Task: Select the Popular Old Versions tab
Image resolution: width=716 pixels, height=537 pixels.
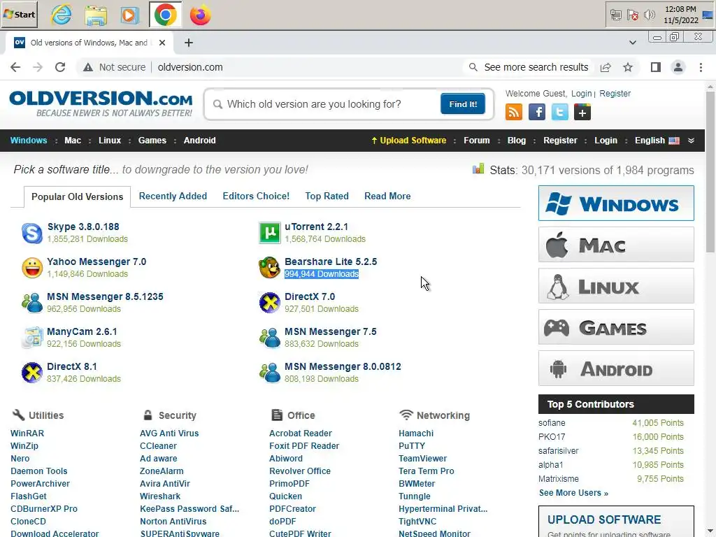Action: coord(77,196)
